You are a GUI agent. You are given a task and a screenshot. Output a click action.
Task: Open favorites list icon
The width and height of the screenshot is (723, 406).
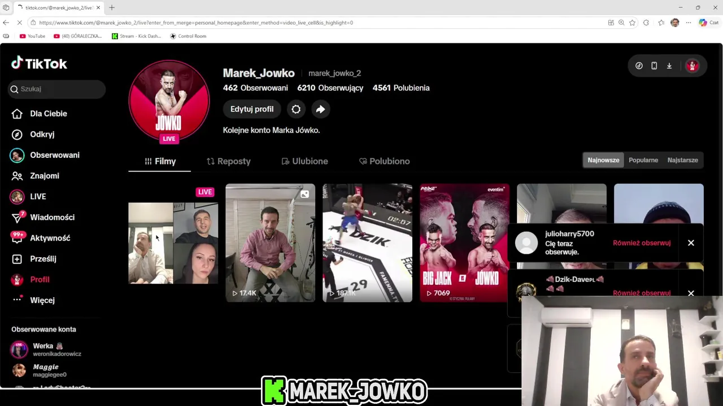661,23
